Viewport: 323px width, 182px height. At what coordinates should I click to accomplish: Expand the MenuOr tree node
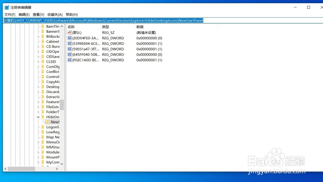click(38, 142)
